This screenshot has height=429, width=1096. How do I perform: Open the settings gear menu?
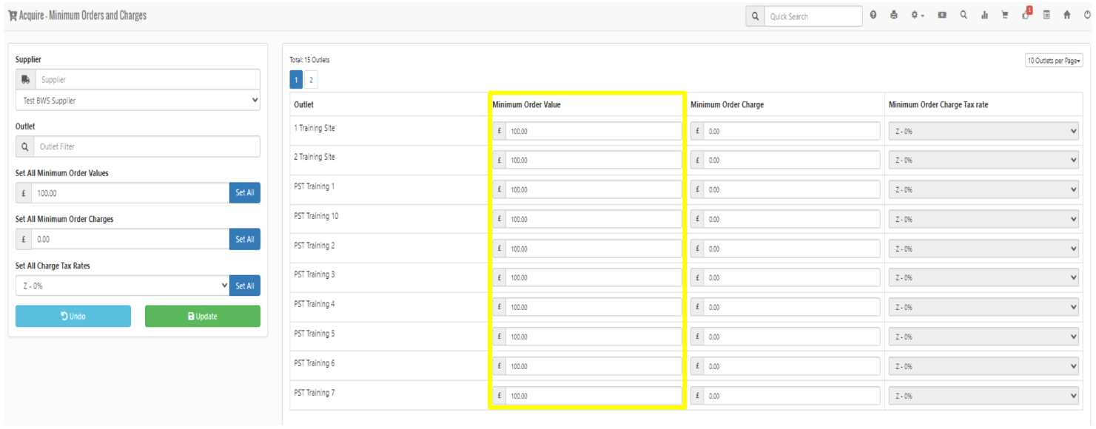[x=917, y=16]
